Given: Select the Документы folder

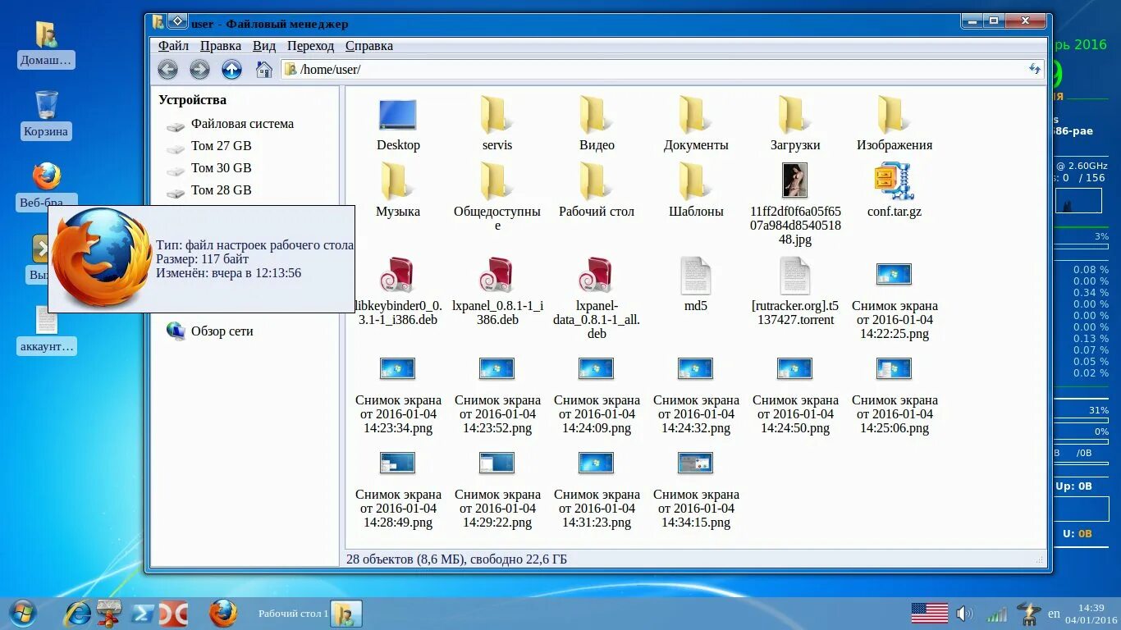Looking at the screenshot, I should pos(696,125).
